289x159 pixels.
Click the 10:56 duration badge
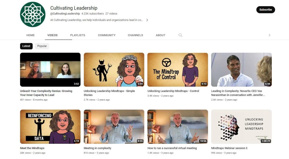click(x=203, y=141)
